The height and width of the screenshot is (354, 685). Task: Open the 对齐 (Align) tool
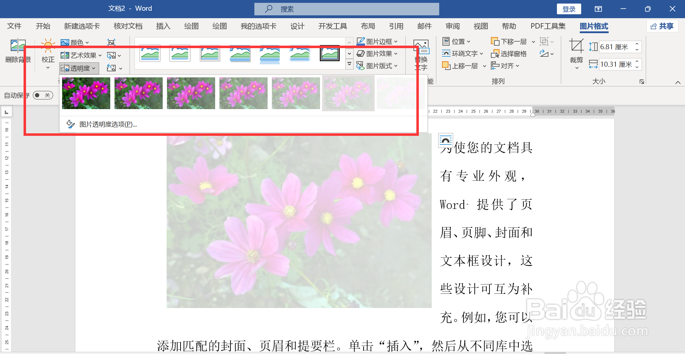[504, 66]
